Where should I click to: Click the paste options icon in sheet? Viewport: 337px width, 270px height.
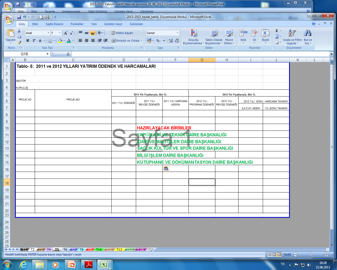point(166,168)
